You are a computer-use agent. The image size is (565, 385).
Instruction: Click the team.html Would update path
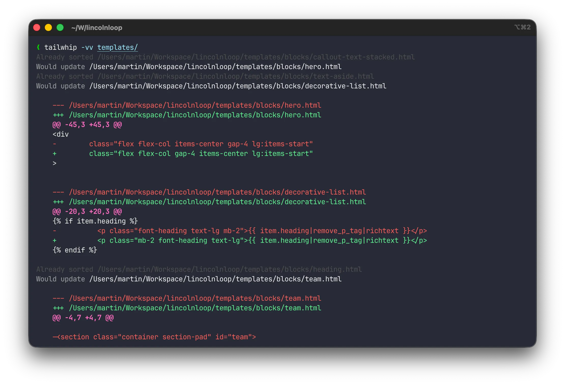click(189, 279)
